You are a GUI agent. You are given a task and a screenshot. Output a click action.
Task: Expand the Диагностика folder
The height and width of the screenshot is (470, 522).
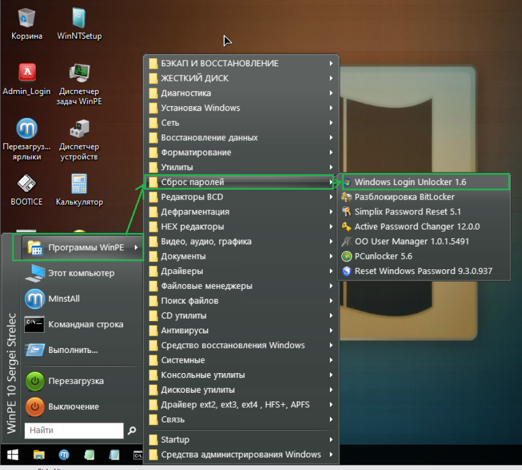coord(241,93)
